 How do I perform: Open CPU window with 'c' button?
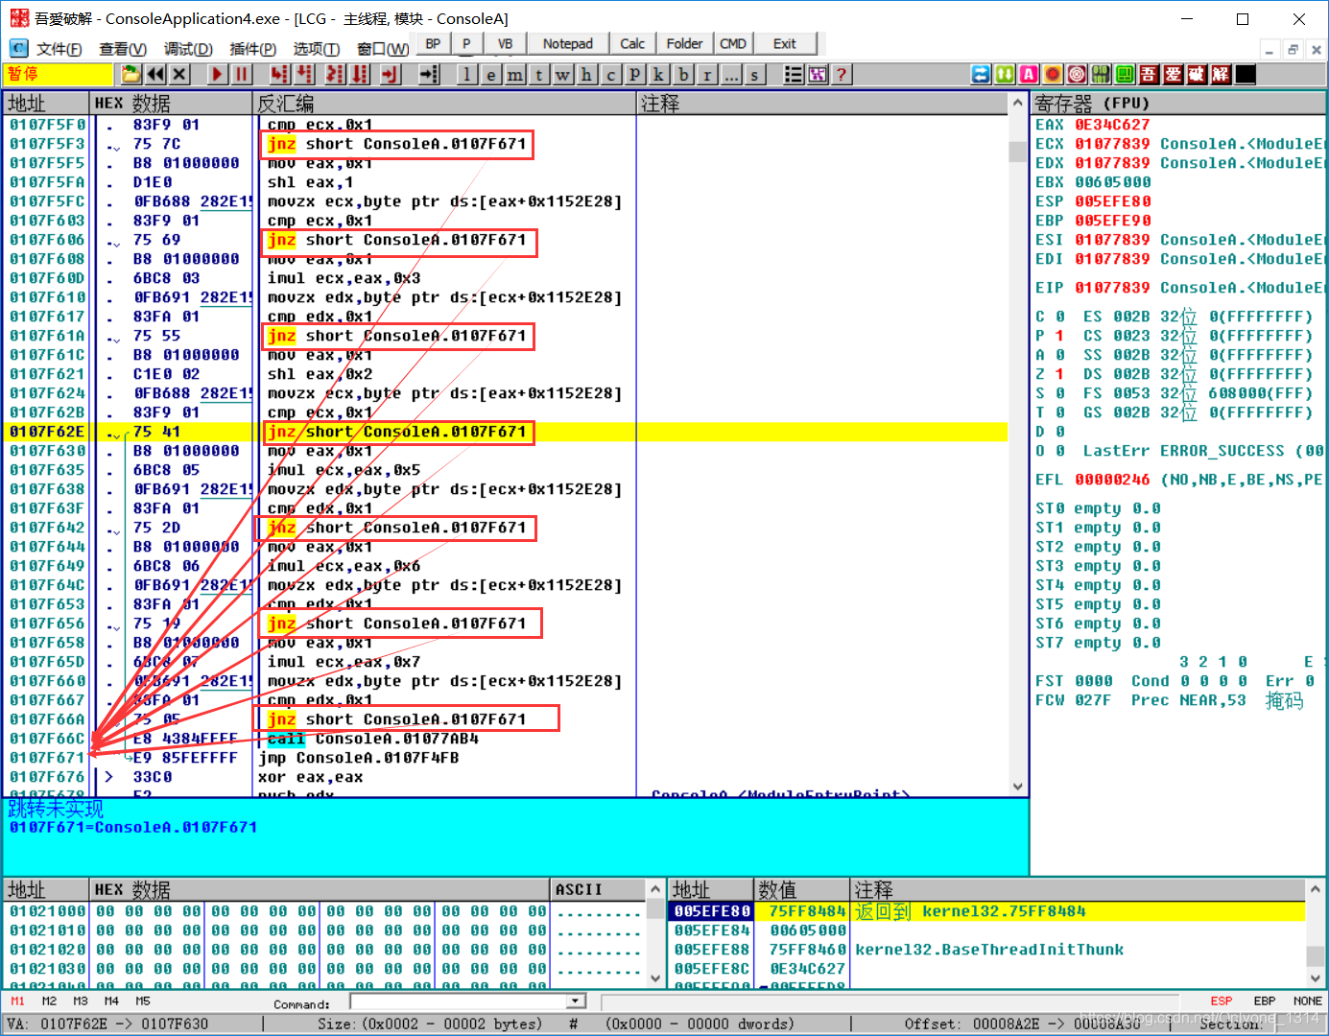(x=611, y=74)
